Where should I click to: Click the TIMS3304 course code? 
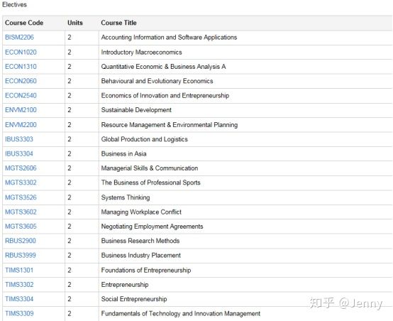point(19,299)
